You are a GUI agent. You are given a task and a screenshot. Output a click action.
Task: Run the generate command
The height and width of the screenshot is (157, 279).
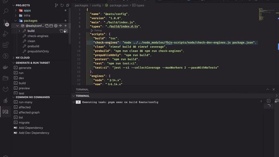(25, 68)
